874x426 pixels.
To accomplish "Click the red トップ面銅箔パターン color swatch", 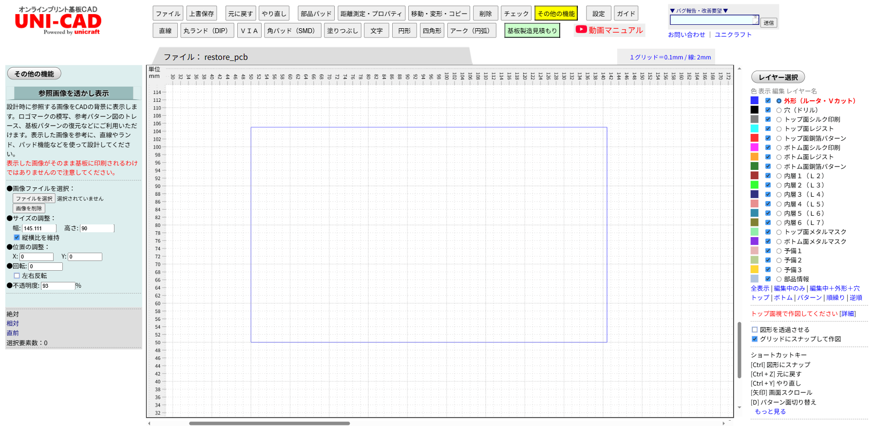I will pyautogui.click(x=754, y=138).
